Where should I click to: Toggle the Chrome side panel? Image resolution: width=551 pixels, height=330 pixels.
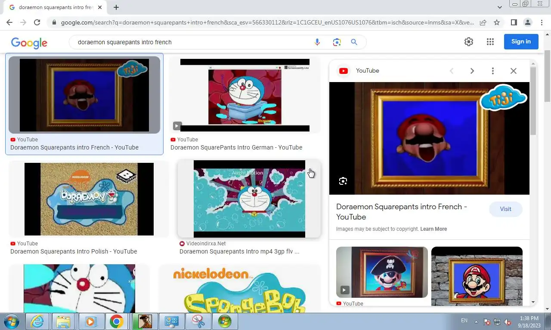point(514,22)
